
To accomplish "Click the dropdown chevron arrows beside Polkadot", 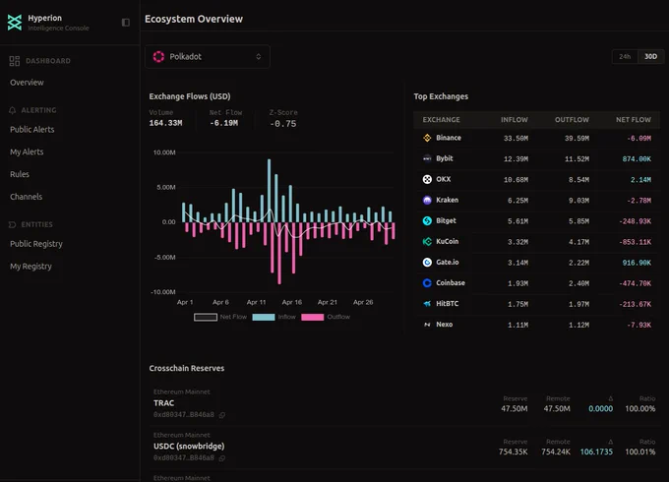I will tap(258, 57).
